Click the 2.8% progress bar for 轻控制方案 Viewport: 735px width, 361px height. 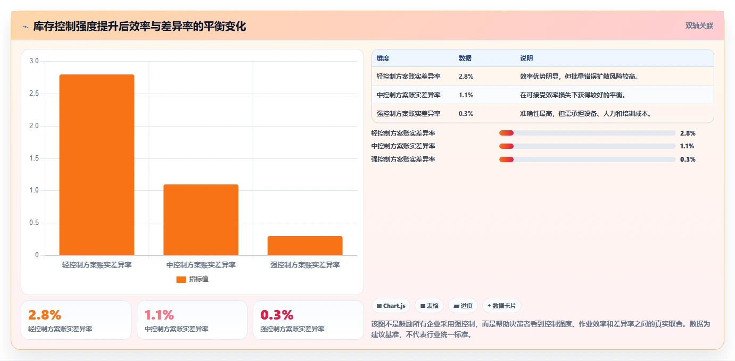coord(588,133)
